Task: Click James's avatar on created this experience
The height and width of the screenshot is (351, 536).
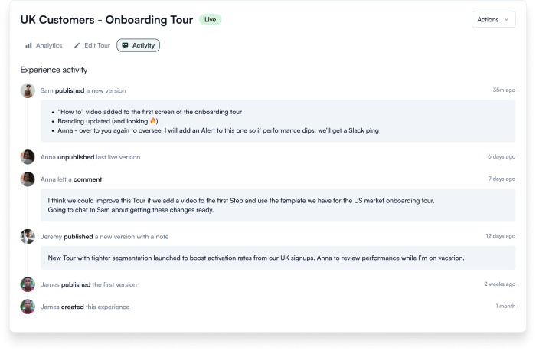Action: (x=28, y=307)
